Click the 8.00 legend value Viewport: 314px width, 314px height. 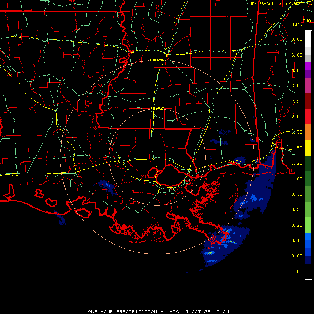point(297,39)
